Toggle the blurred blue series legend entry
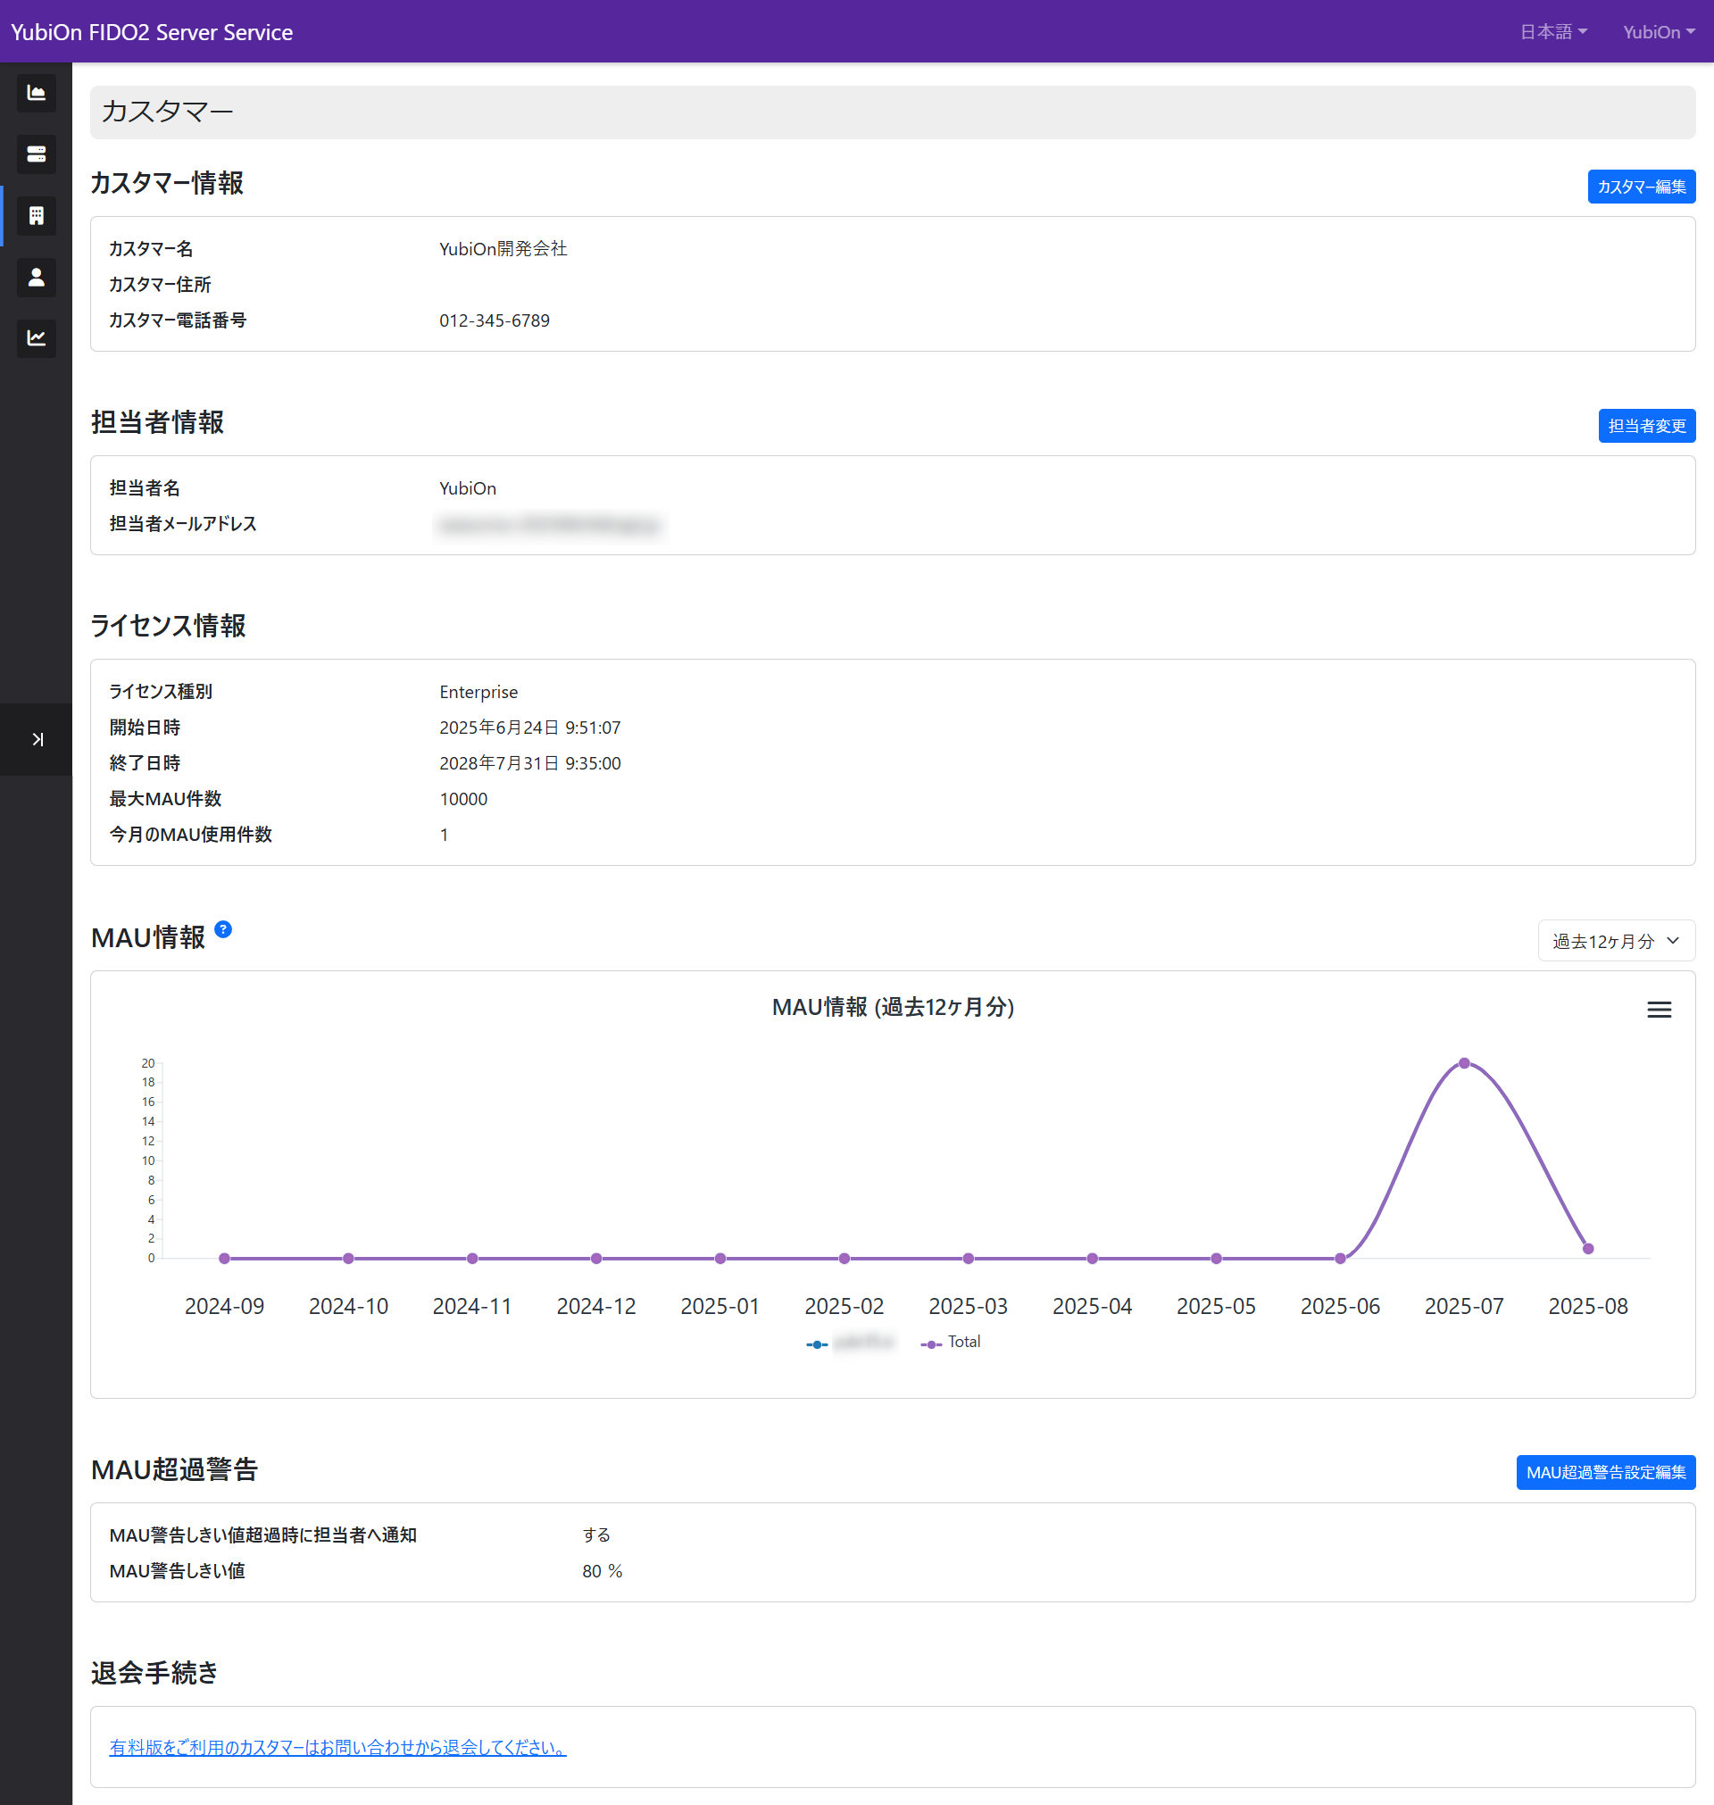The width and height of the screenshot is (1714, 1805). (851, 1342)
